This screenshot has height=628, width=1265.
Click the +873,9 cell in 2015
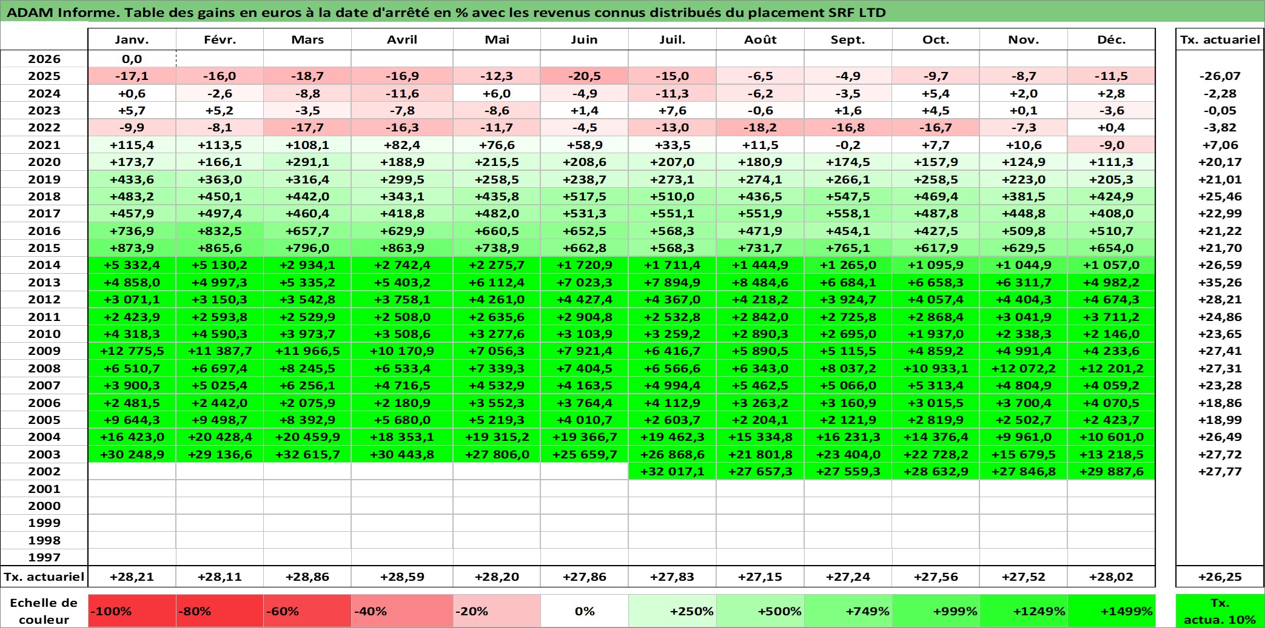tap(132, 248)
